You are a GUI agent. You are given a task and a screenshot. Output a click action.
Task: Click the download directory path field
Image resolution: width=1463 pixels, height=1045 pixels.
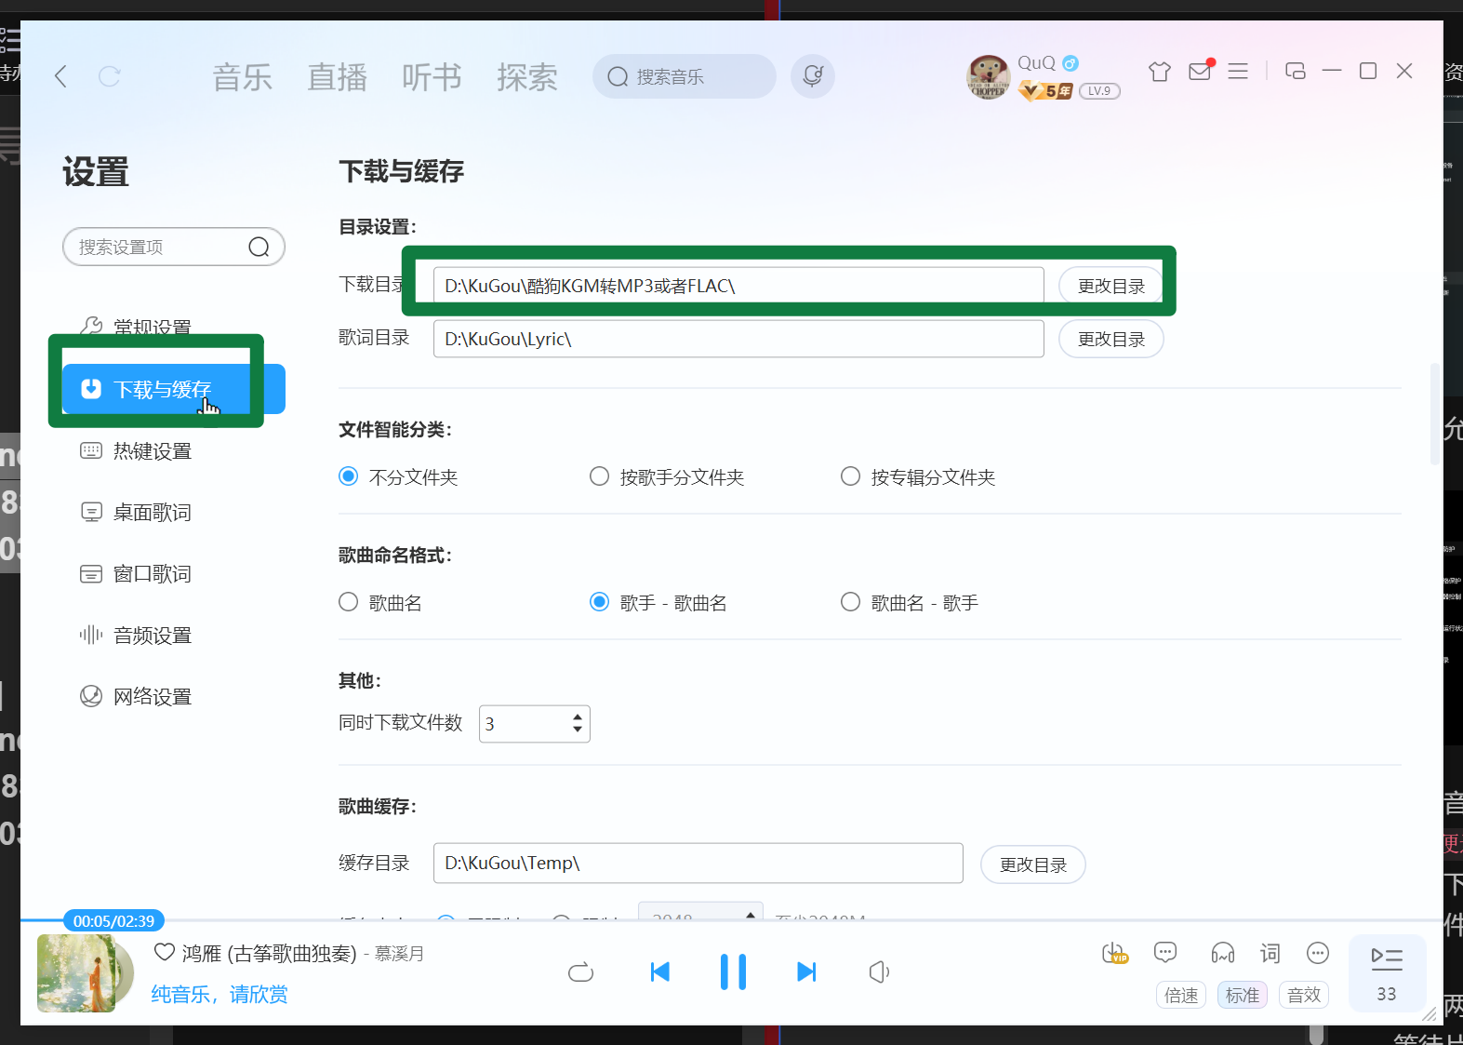pos(738,286)
